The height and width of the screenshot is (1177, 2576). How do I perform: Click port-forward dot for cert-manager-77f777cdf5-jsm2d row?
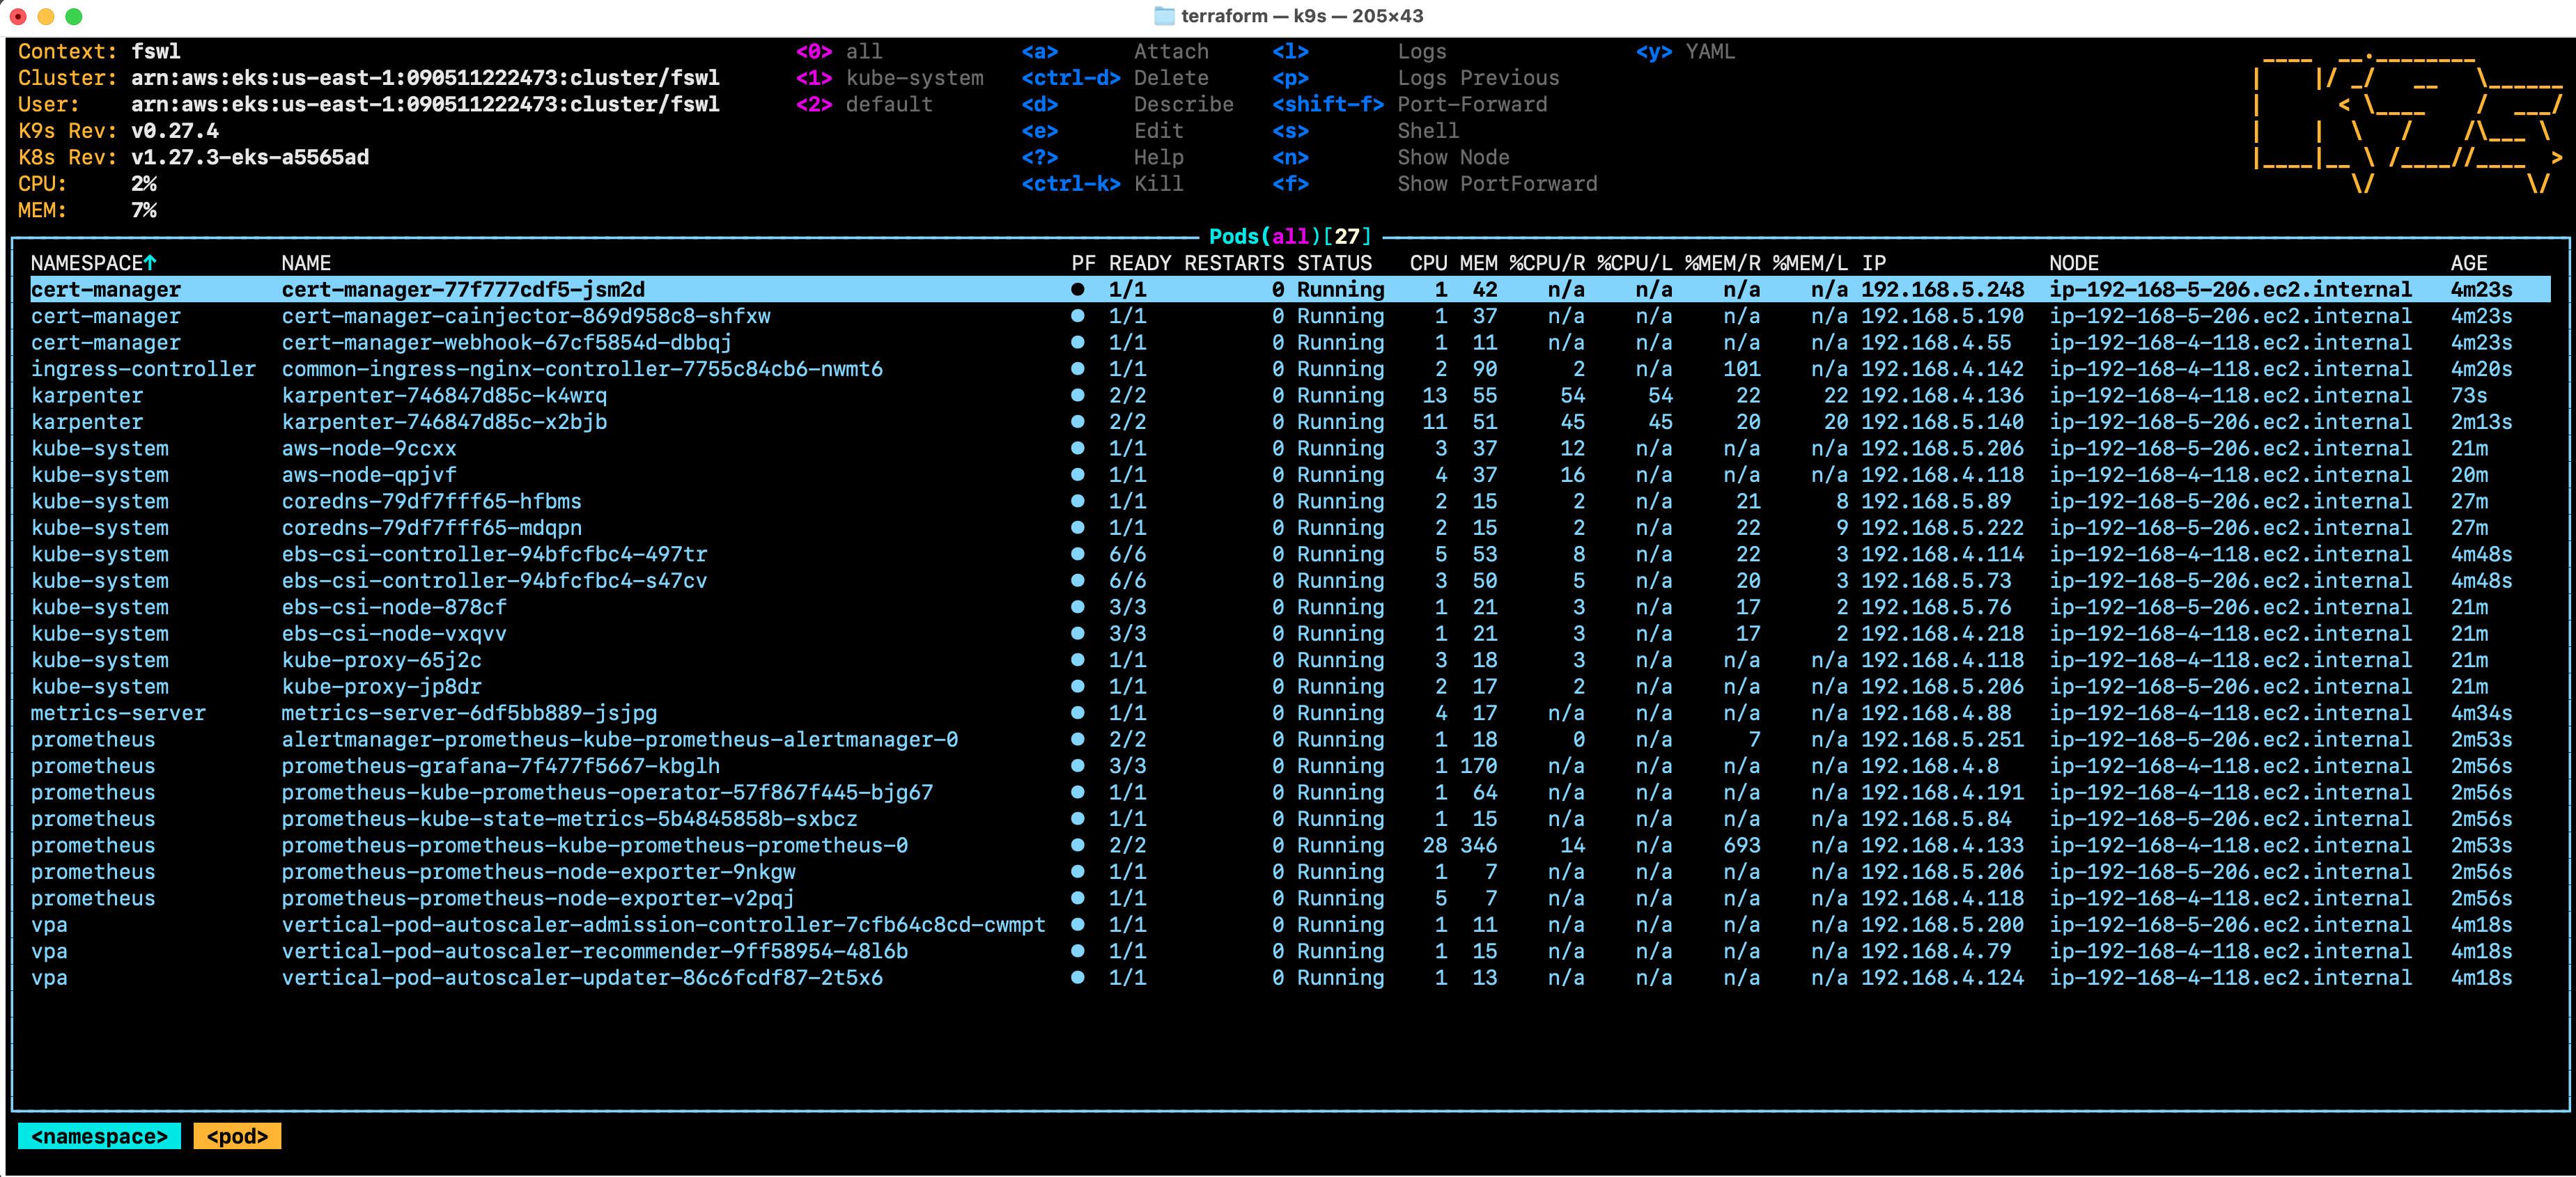point(1077,289)
